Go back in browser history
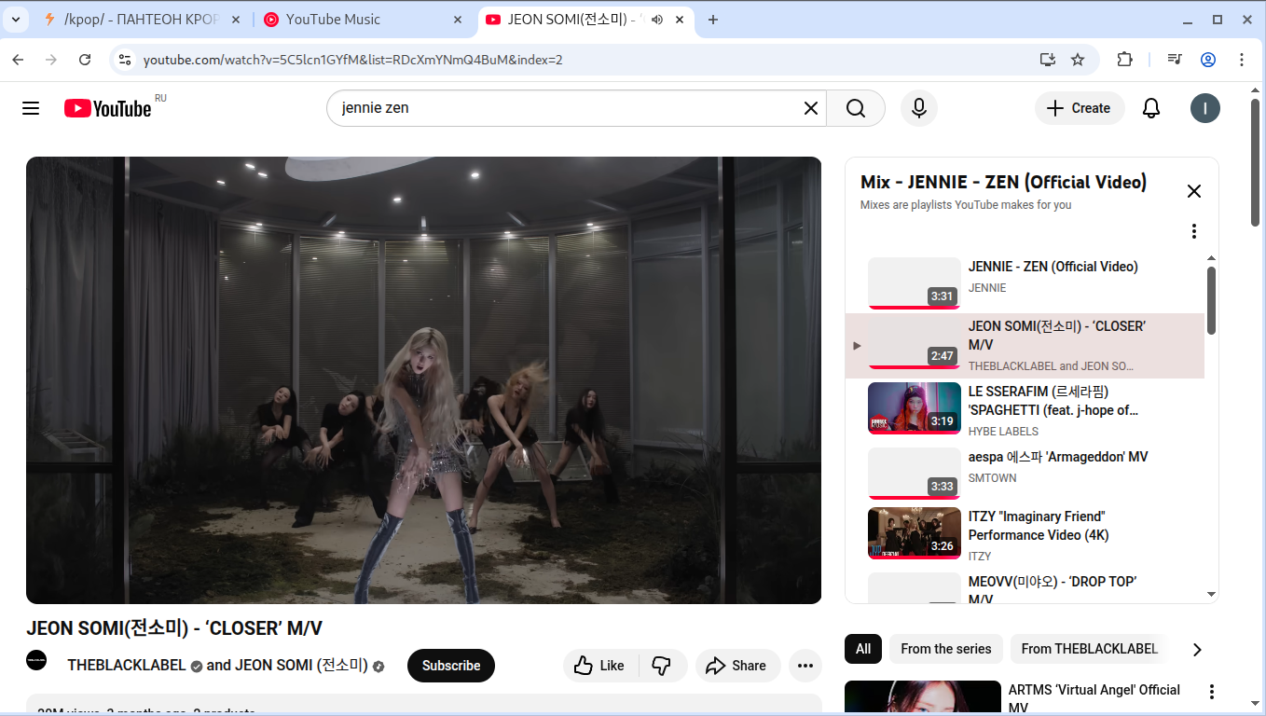 (18, 60)
